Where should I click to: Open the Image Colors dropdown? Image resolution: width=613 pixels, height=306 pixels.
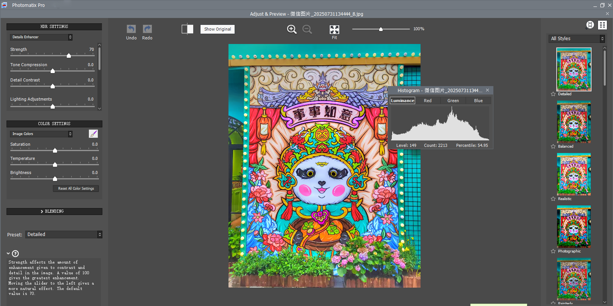click(41, 134)
